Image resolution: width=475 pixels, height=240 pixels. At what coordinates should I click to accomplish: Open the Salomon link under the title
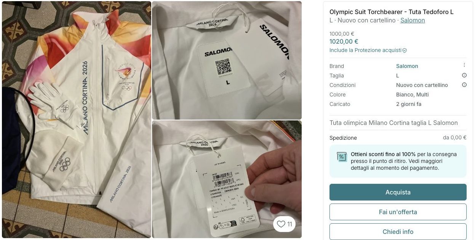pyautogui.click(x=413, y=21)
